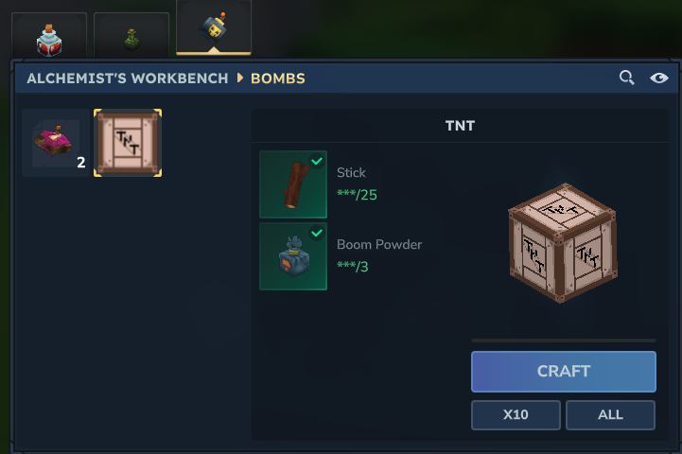Screen dimensions: 682x454
Task: Select the skull bomb category tab
Action: 214,27
